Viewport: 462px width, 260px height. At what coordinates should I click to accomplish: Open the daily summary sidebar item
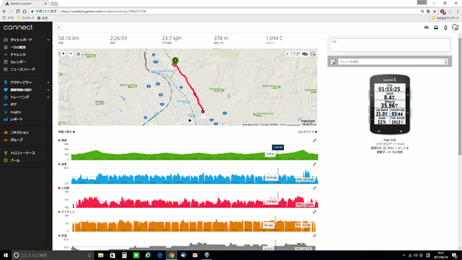coord(18,47)
